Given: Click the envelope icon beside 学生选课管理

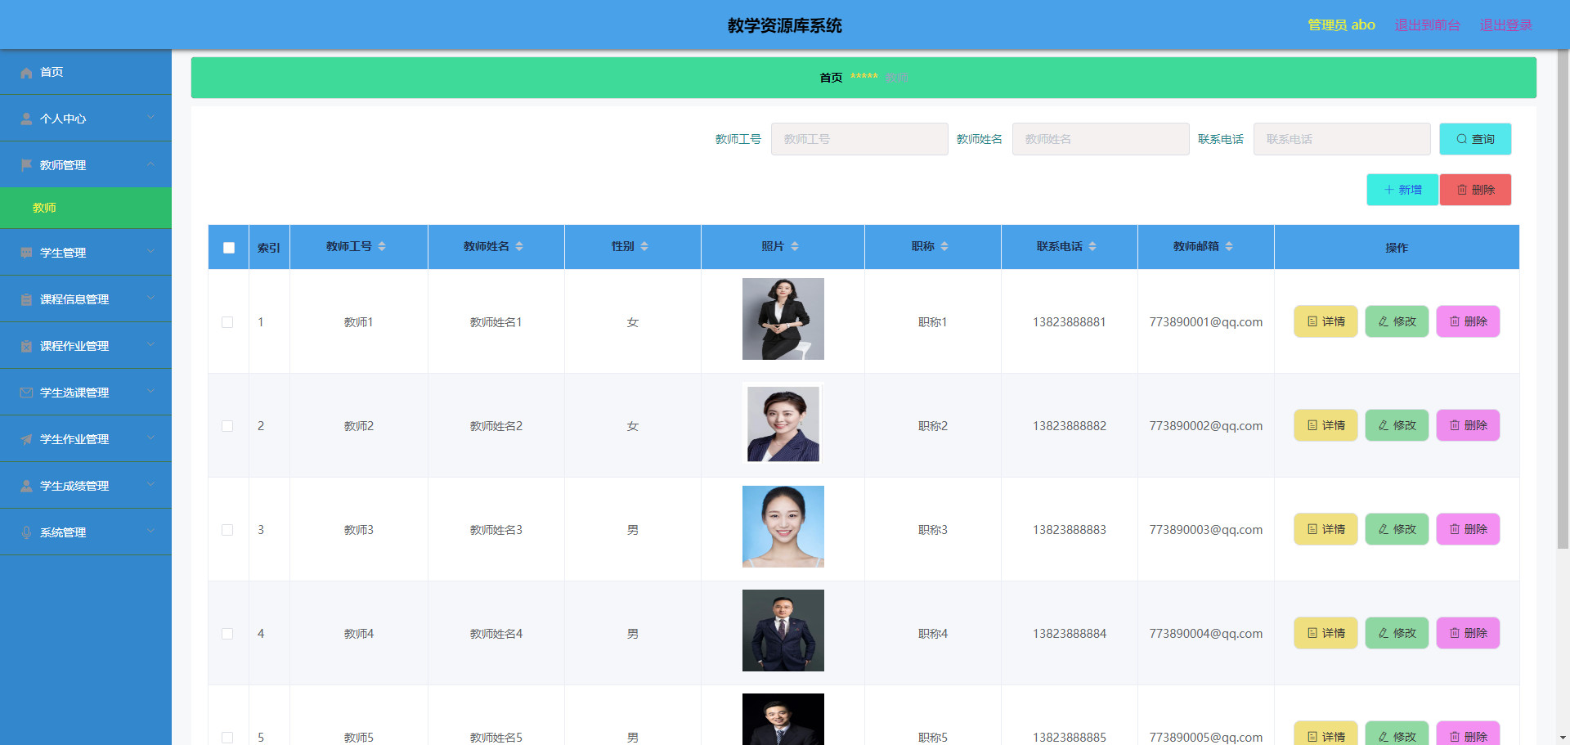Looking at the screenshot, I should 26,393.
